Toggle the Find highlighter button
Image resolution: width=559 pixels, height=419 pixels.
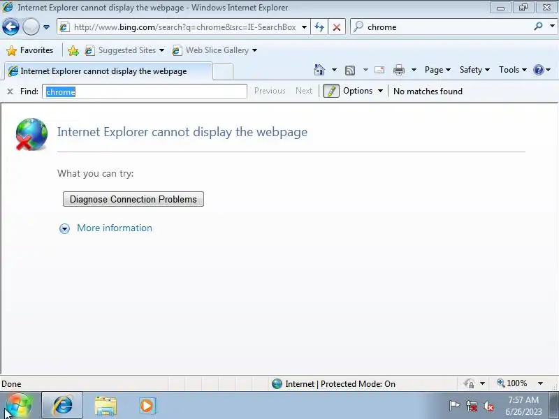pyautogui.click(x=331, y=91)
